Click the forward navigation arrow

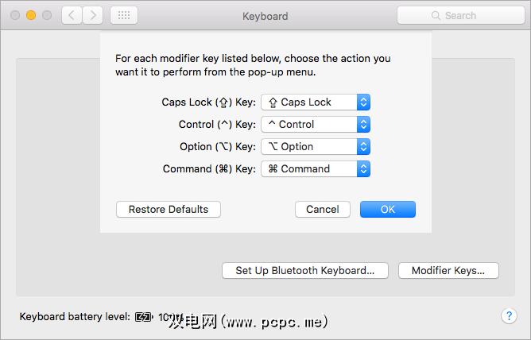93,15
